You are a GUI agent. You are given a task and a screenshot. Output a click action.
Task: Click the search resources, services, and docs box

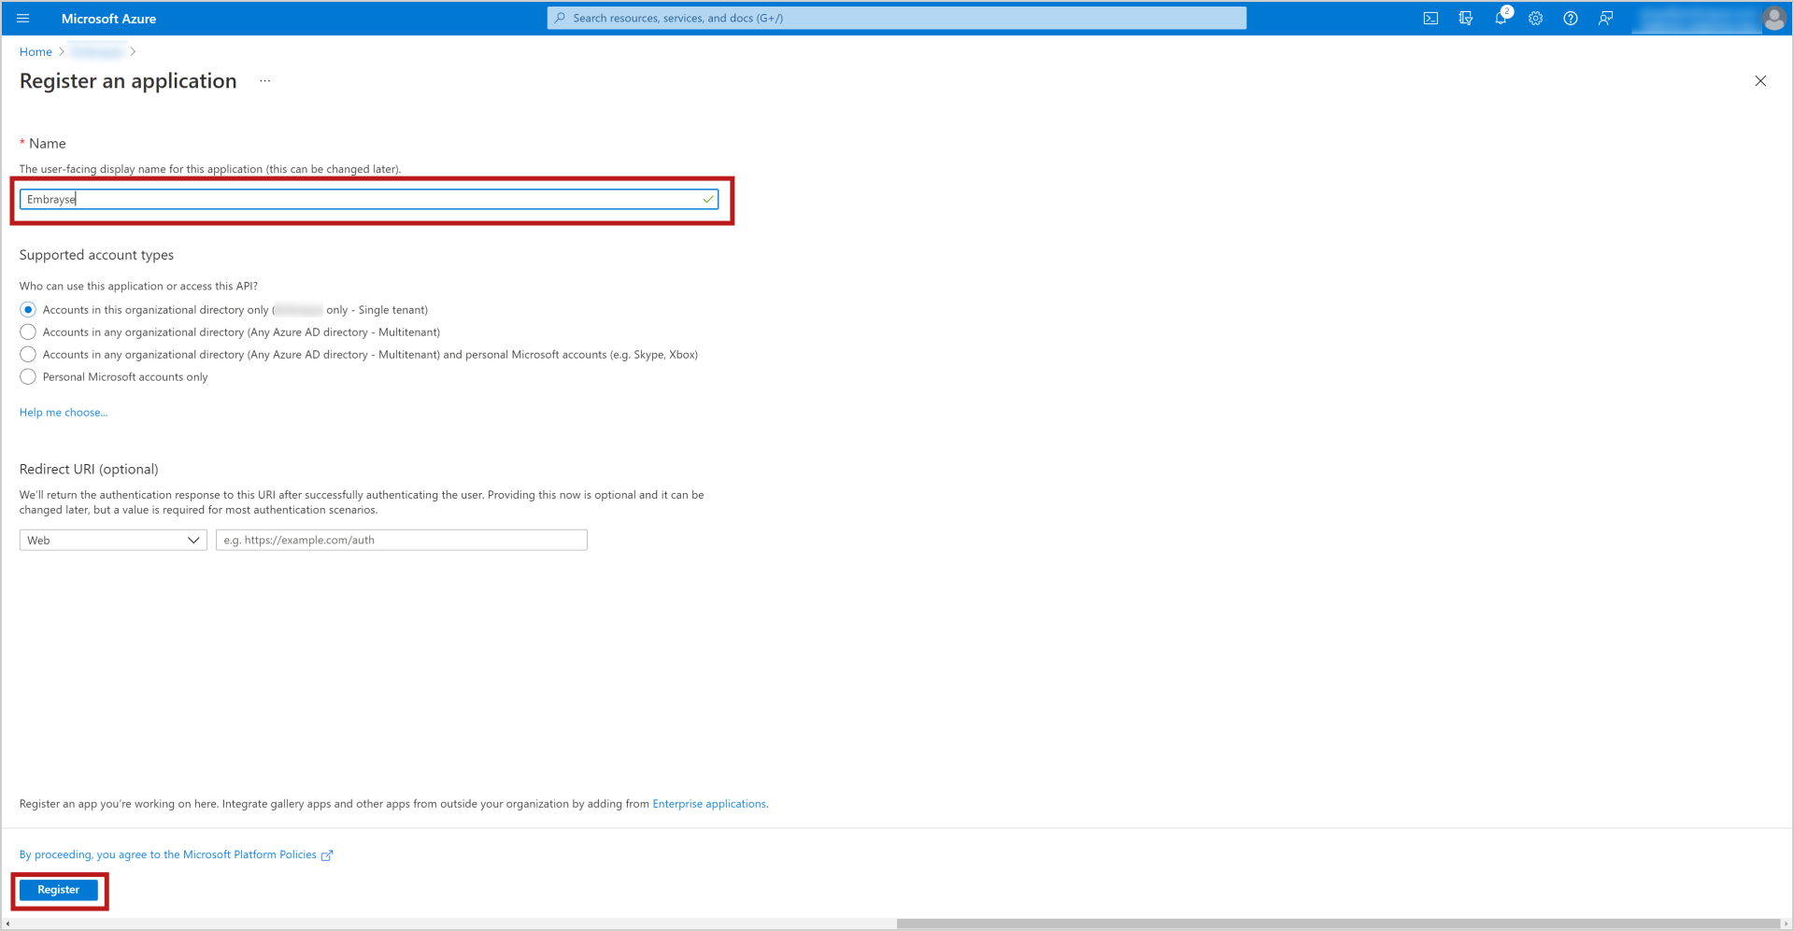pyautogui.click(x=897, y=18)
